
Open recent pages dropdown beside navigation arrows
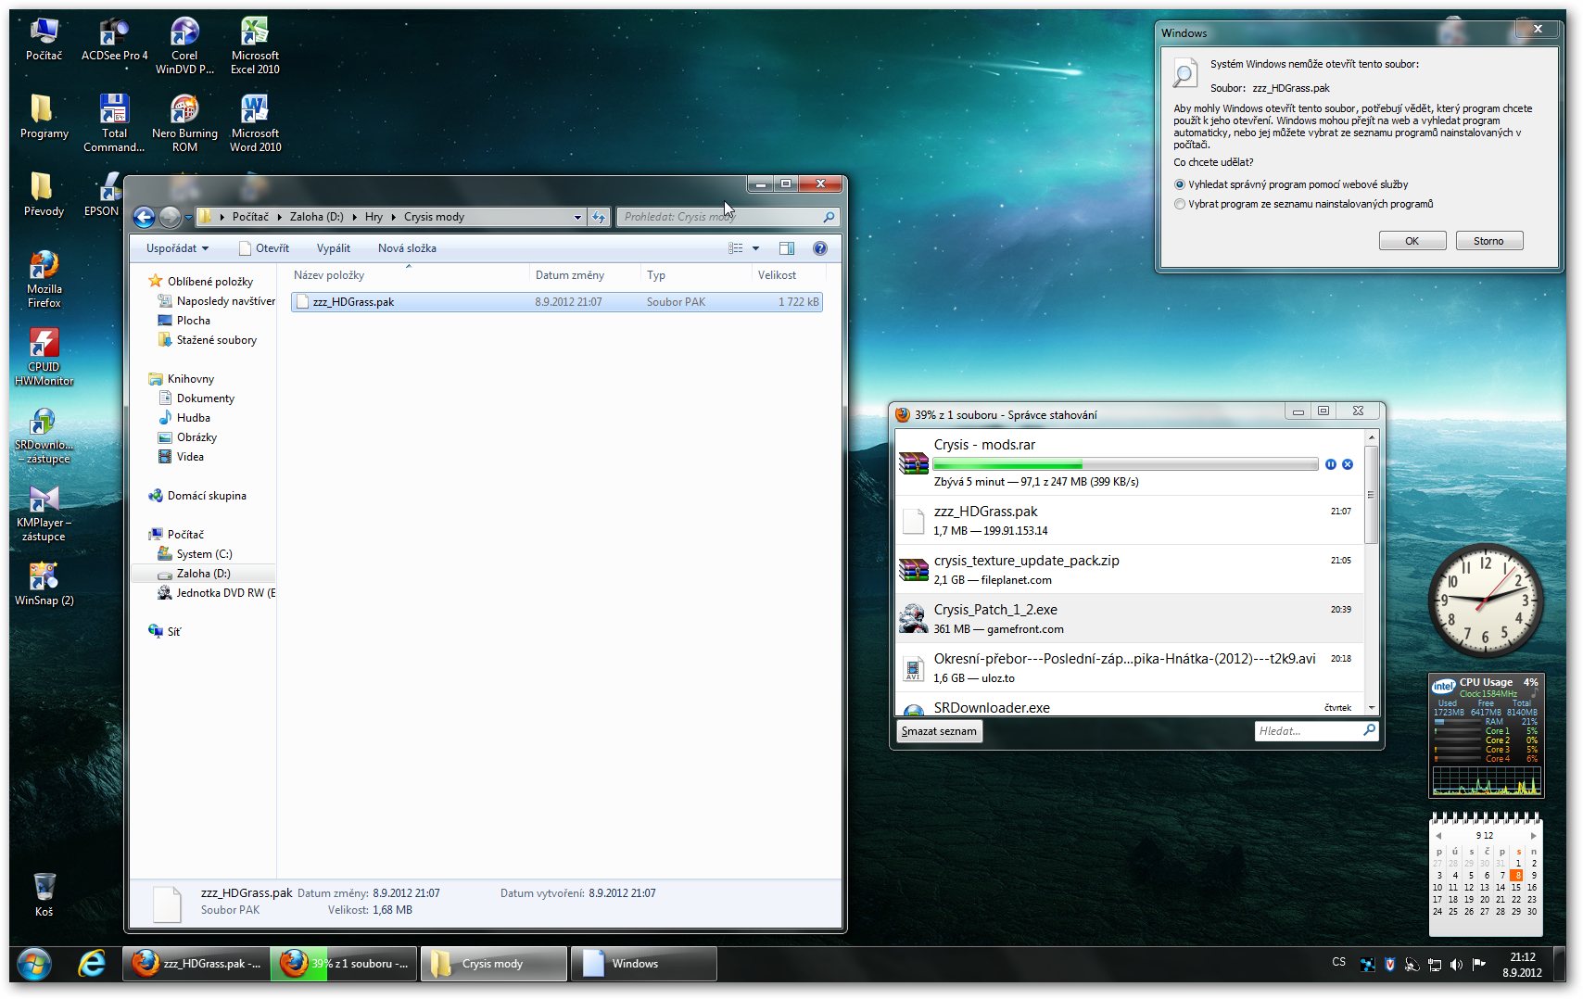click(x=188, y=218)
